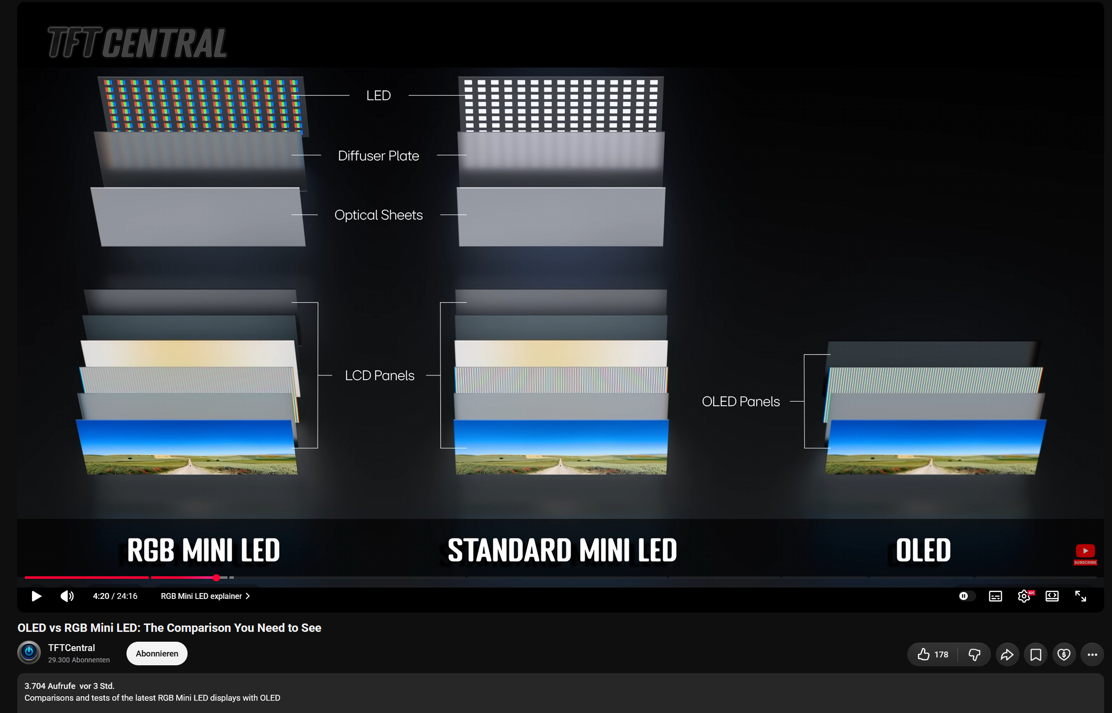Open player settings gear
The image size is (1112, 713).
(x=1024, y=596)
